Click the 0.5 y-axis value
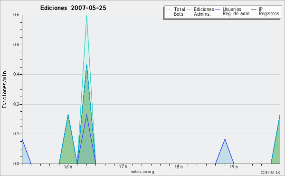Viewport: 285px width, 176px height. tap(16, 45)
